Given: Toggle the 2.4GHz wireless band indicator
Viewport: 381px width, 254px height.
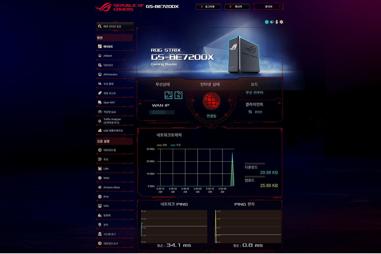Looking at the screenshot, I should tap(168, 95).
